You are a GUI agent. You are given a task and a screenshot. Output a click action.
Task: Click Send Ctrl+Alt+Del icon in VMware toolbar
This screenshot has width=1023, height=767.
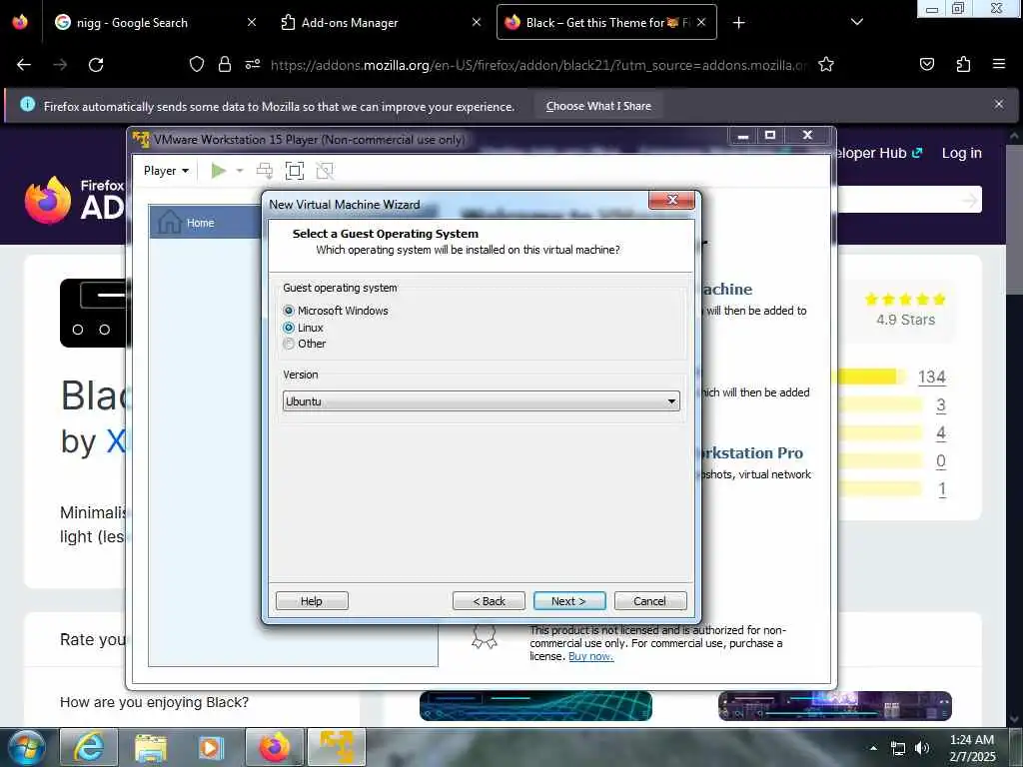coord(264,171)
